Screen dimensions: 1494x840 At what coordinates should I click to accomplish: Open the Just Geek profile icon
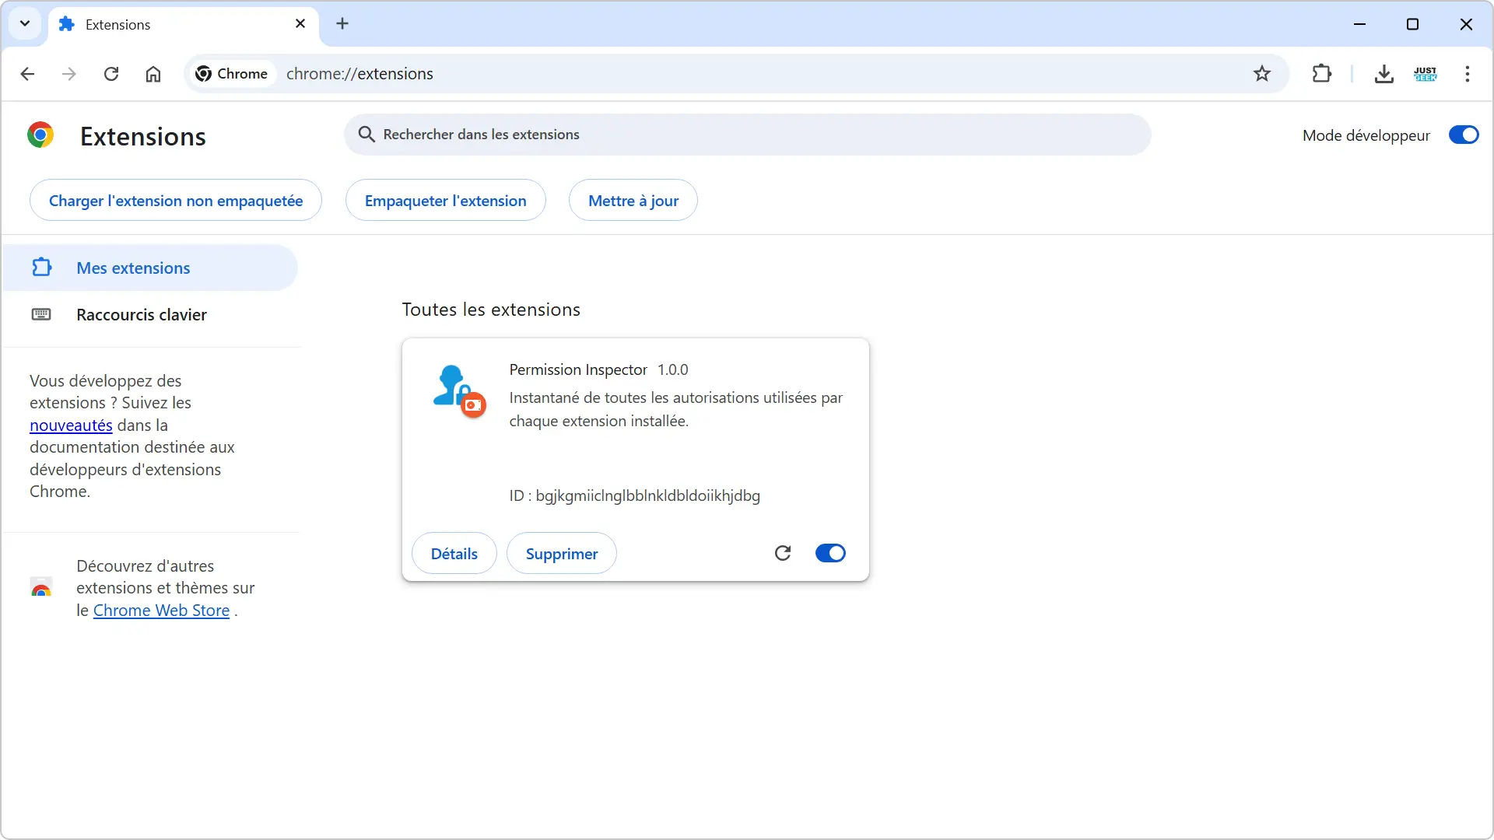[x=1426, y=74]
